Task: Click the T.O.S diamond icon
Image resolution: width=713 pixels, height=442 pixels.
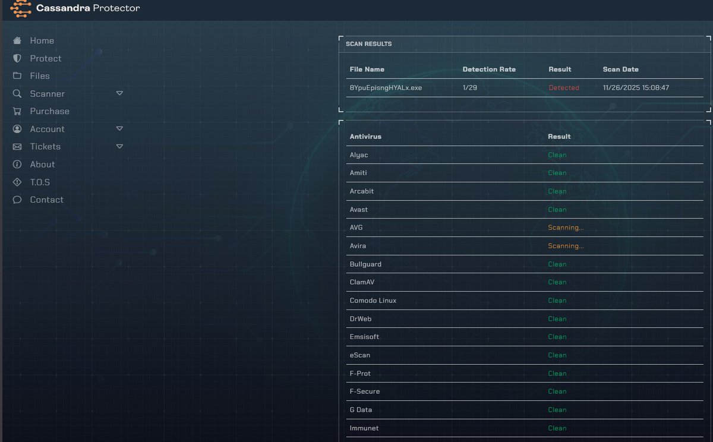Action: click(17, 182)
